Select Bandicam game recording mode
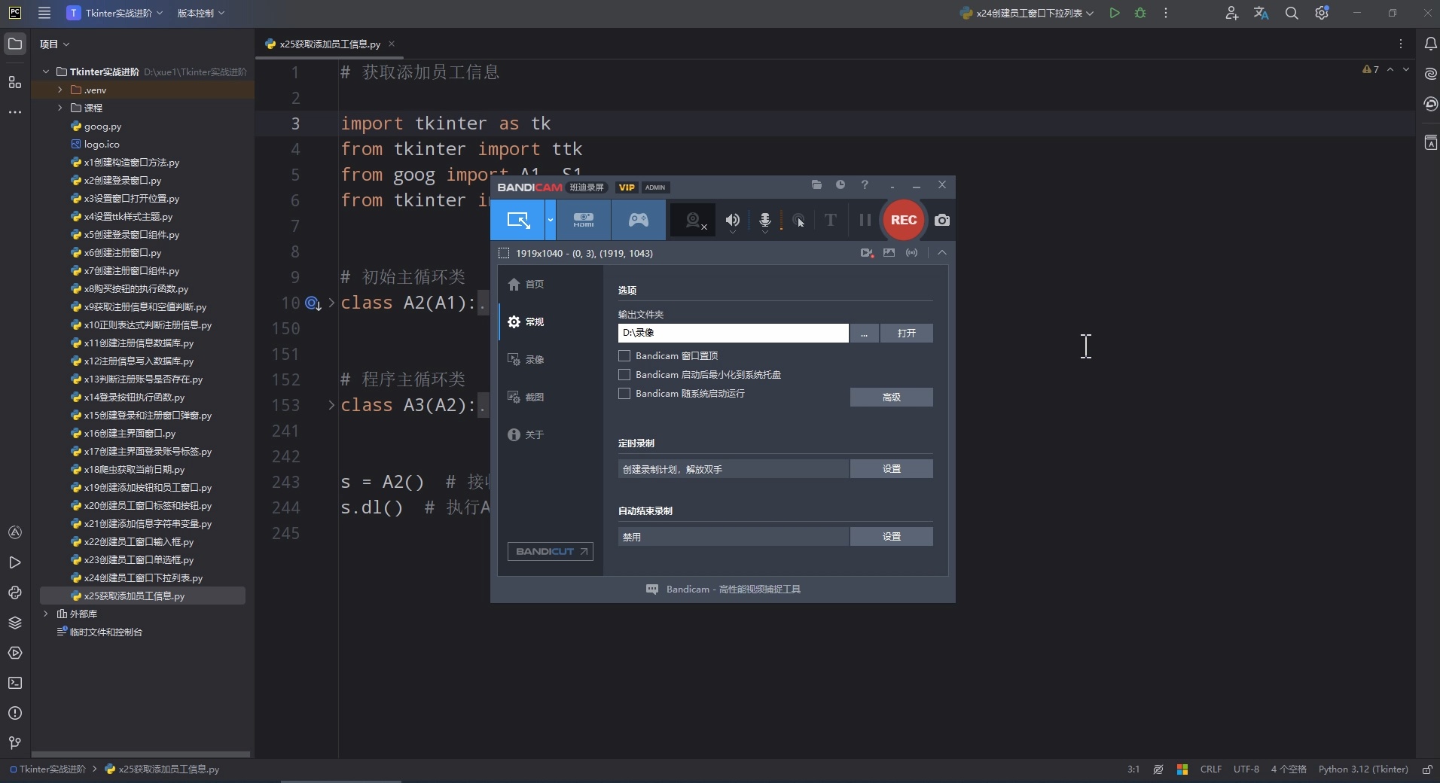Viewport: 1440px width, 783px height. [638, 220]
